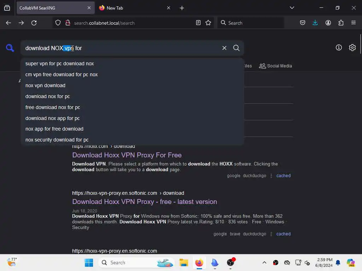Open SearXNG preferences gear icon

click(x=352, y=48)
